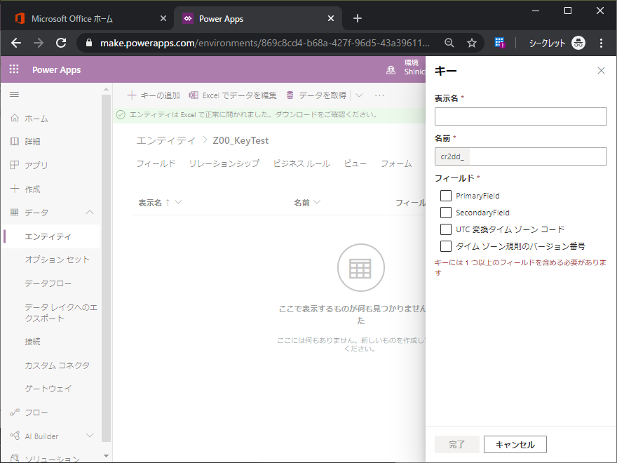Click the 環境 environment icon in header

(391, 69)
